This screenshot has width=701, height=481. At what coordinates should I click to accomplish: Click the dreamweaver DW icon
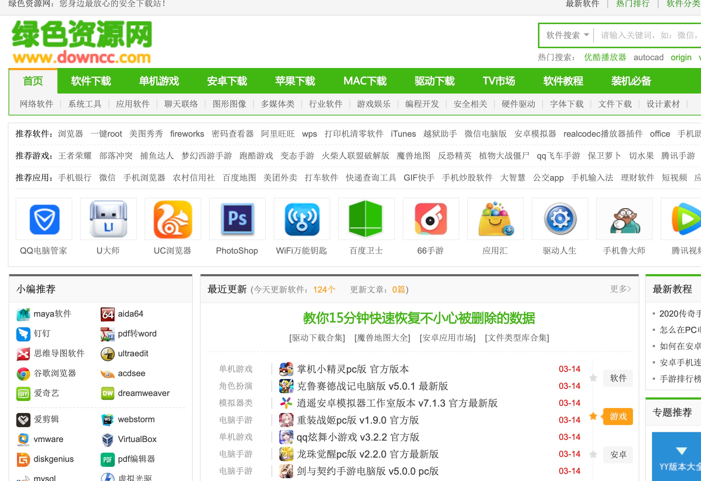108,394
